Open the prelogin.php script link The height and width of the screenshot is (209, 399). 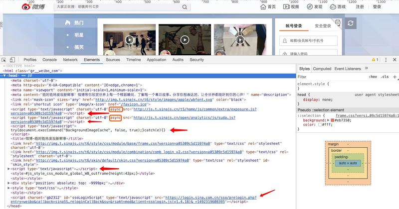click(x=210, y=198)
